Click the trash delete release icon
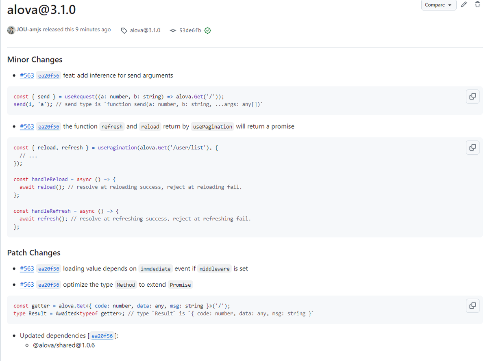 (478, 4)
